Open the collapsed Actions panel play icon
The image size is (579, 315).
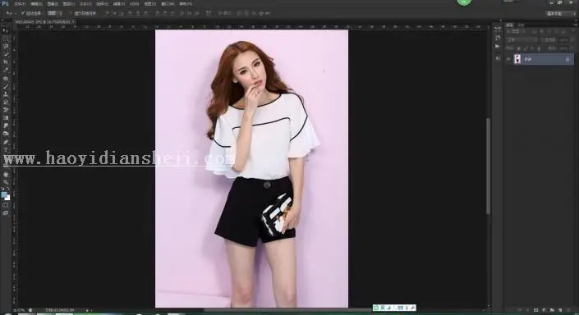pyautogui.click(x=498, y=46)
